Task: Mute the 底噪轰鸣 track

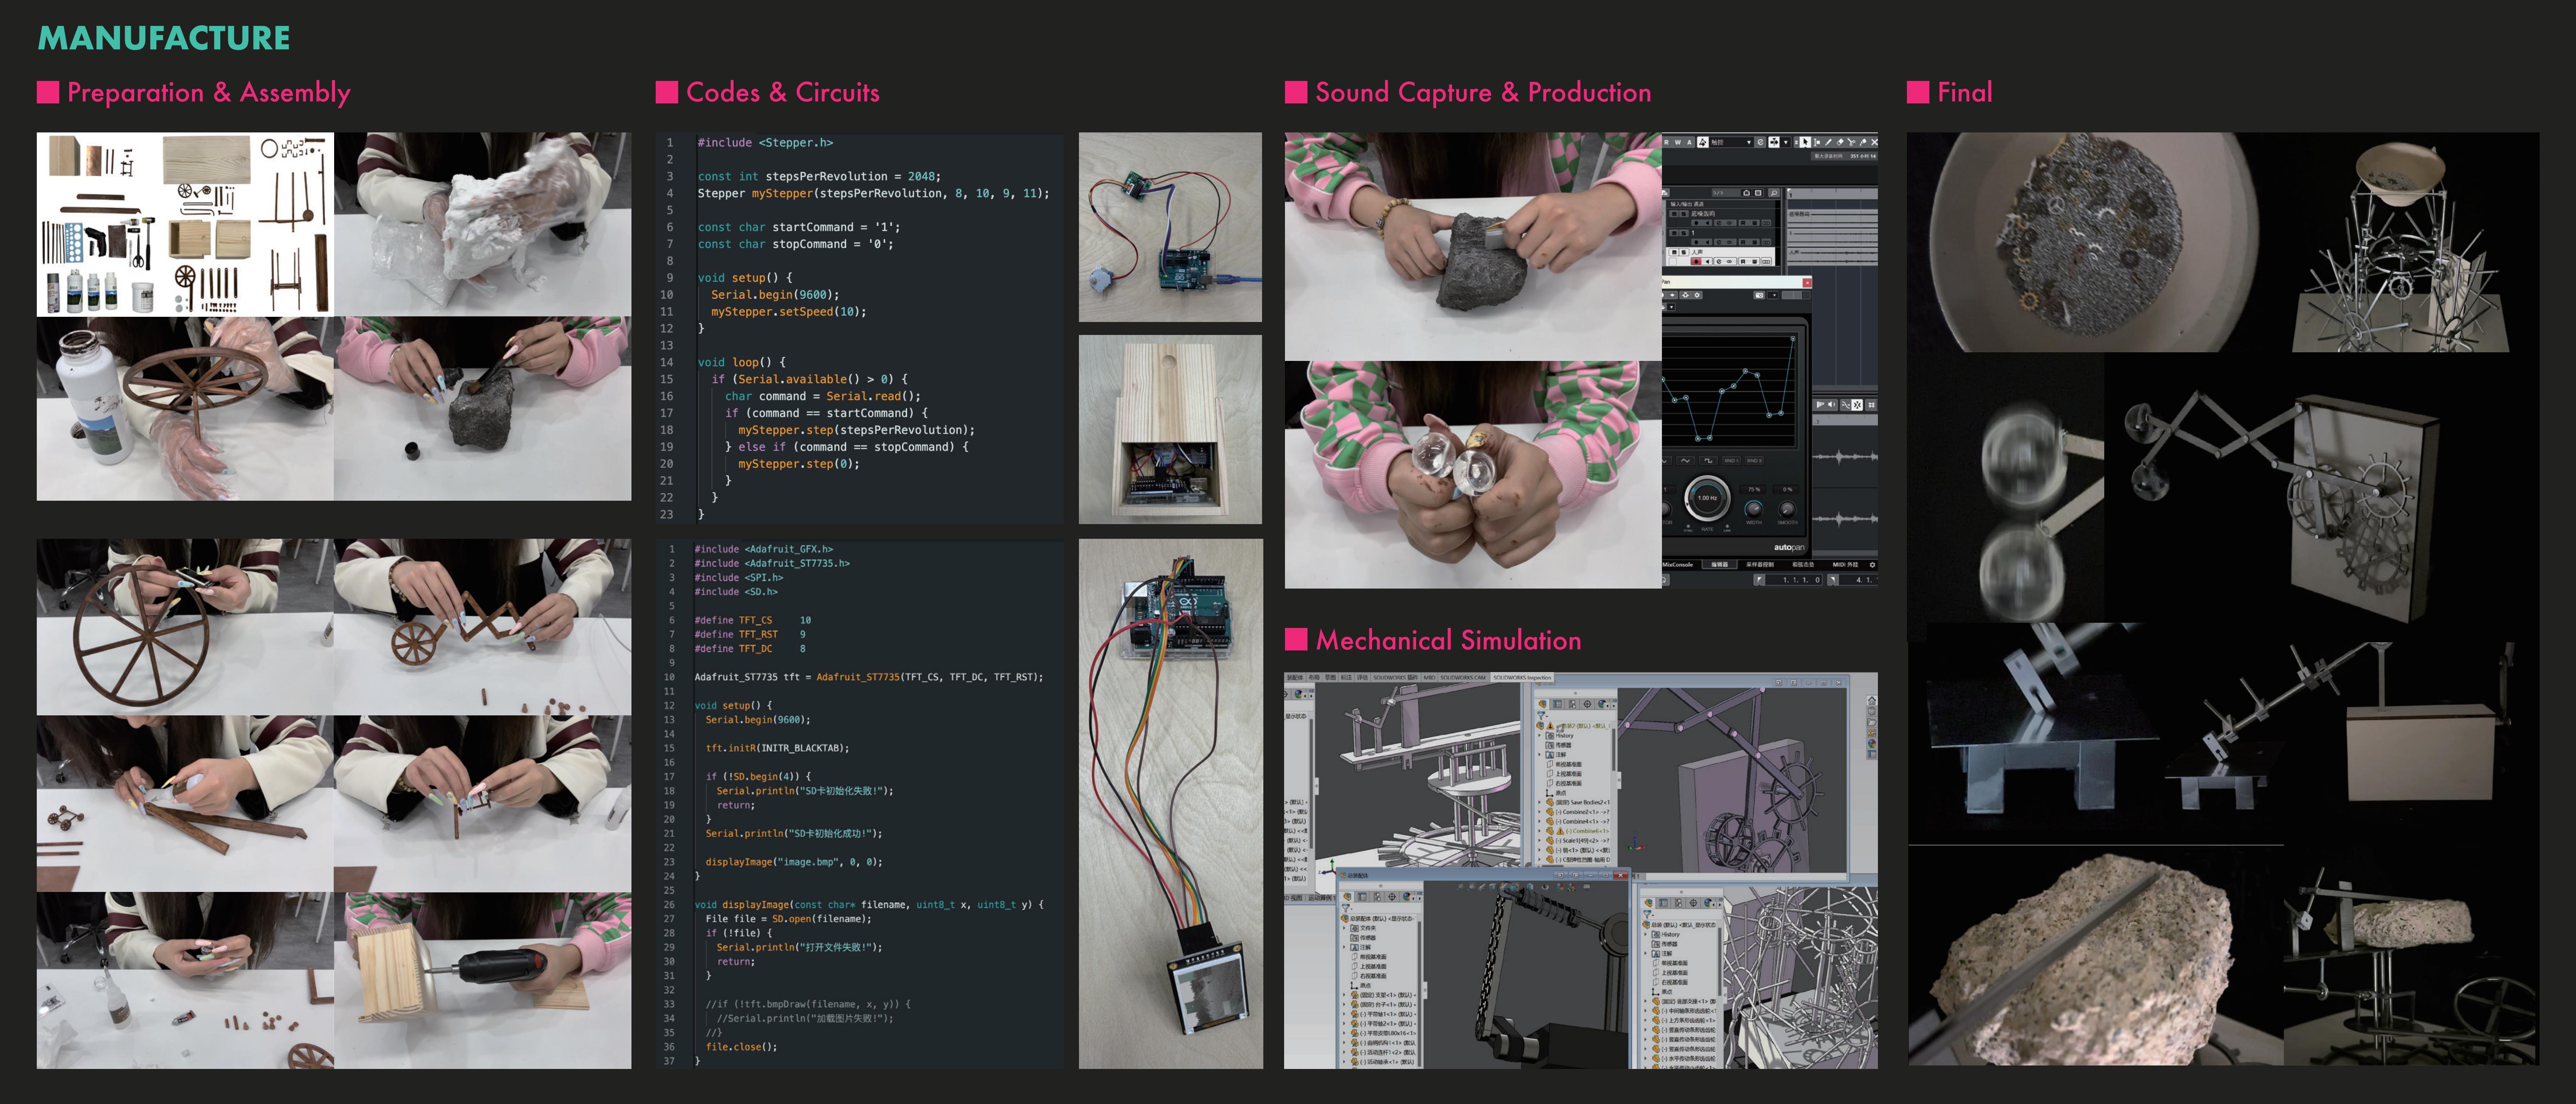Action: click(x=1674, y=214)
